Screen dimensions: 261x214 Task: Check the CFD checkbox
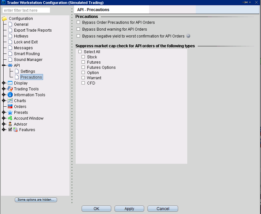click(x=83, y=83)
